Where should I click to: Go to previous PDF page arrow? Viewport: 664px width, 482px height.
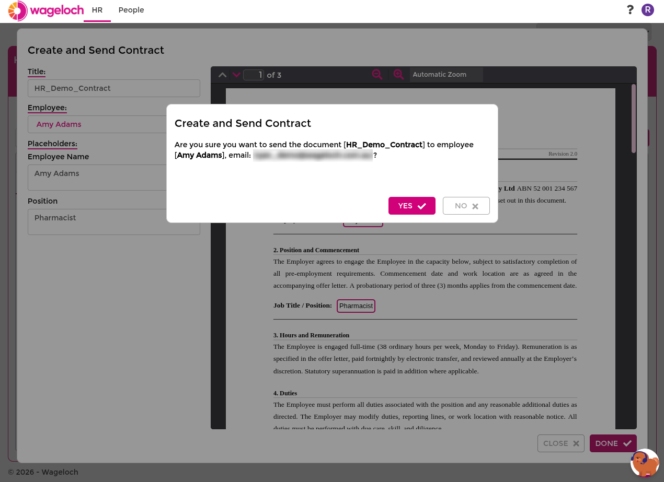222,75
